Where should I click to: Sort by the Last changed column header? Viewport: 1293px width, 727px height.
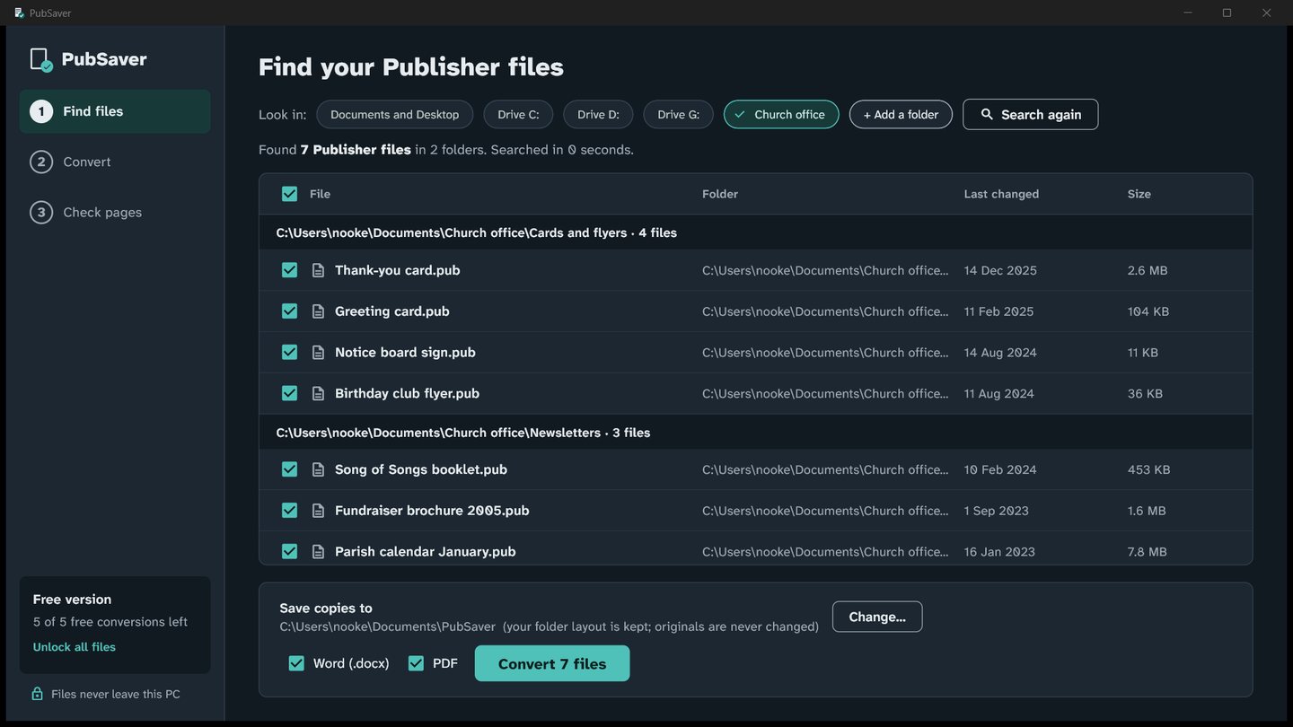[x=1001, y=194]
